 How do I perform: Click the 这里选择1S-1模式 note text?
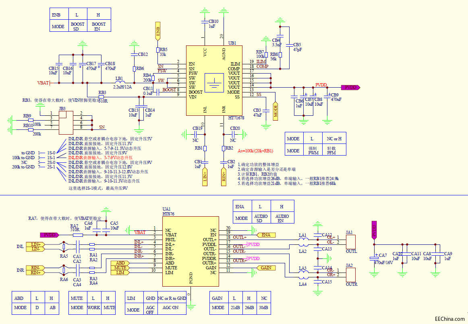coord(98,188)
